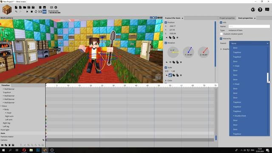
Task: Close the Frame 0 for Item tab
Action: (x=182, y=18)
